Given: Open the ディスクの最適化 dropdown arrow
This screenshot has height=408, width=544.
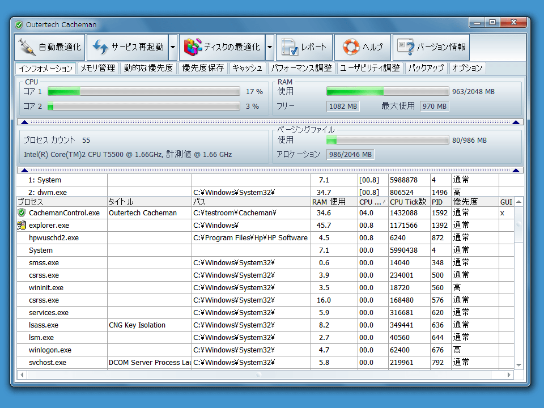Looking at the screenshot, I should [x=270, y=47].
